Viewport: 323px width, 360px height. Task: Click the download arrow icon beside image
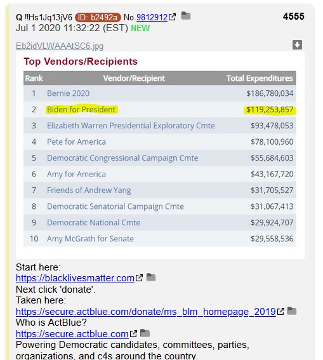point(297,45)
